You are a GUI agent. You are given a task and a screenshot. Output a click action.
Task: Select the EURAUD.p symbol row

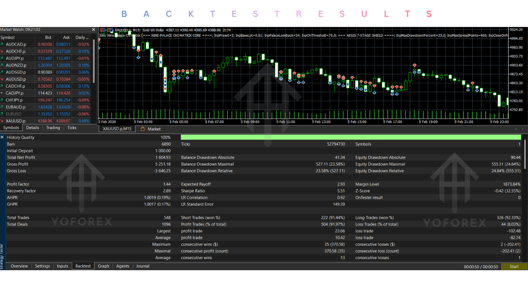click(x=46, y=107)
